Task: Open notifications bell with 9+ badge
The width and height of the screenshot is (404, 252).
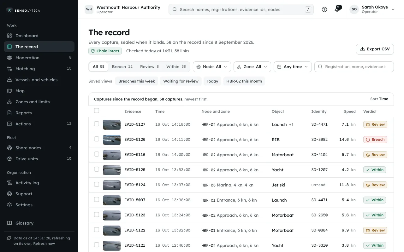Action: (x=337, y=9)
